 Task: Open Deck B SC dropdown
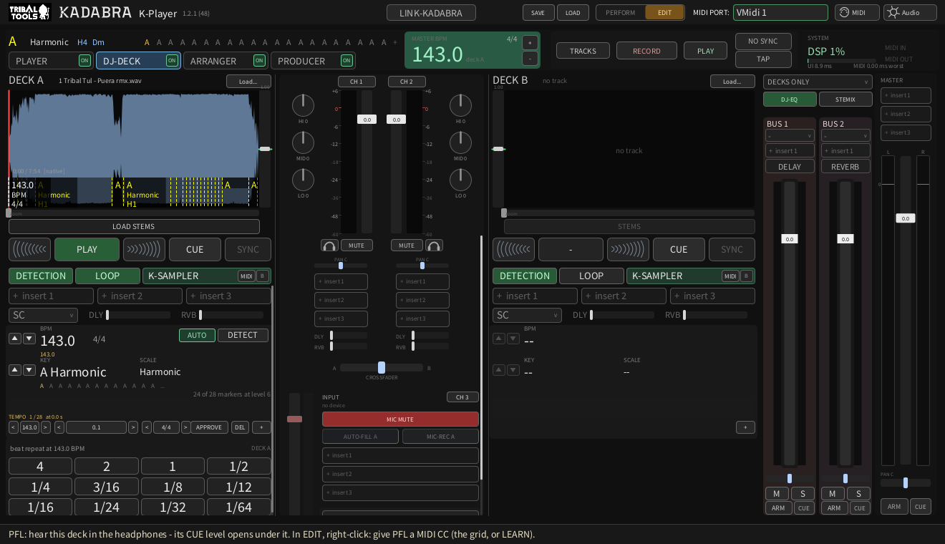coord(527,315)
